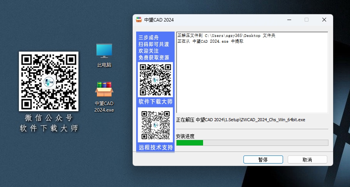Cancel extraction with the 取消 button
Image resolution: width=350 pixels, height=187 pixels.
(307, 160)
